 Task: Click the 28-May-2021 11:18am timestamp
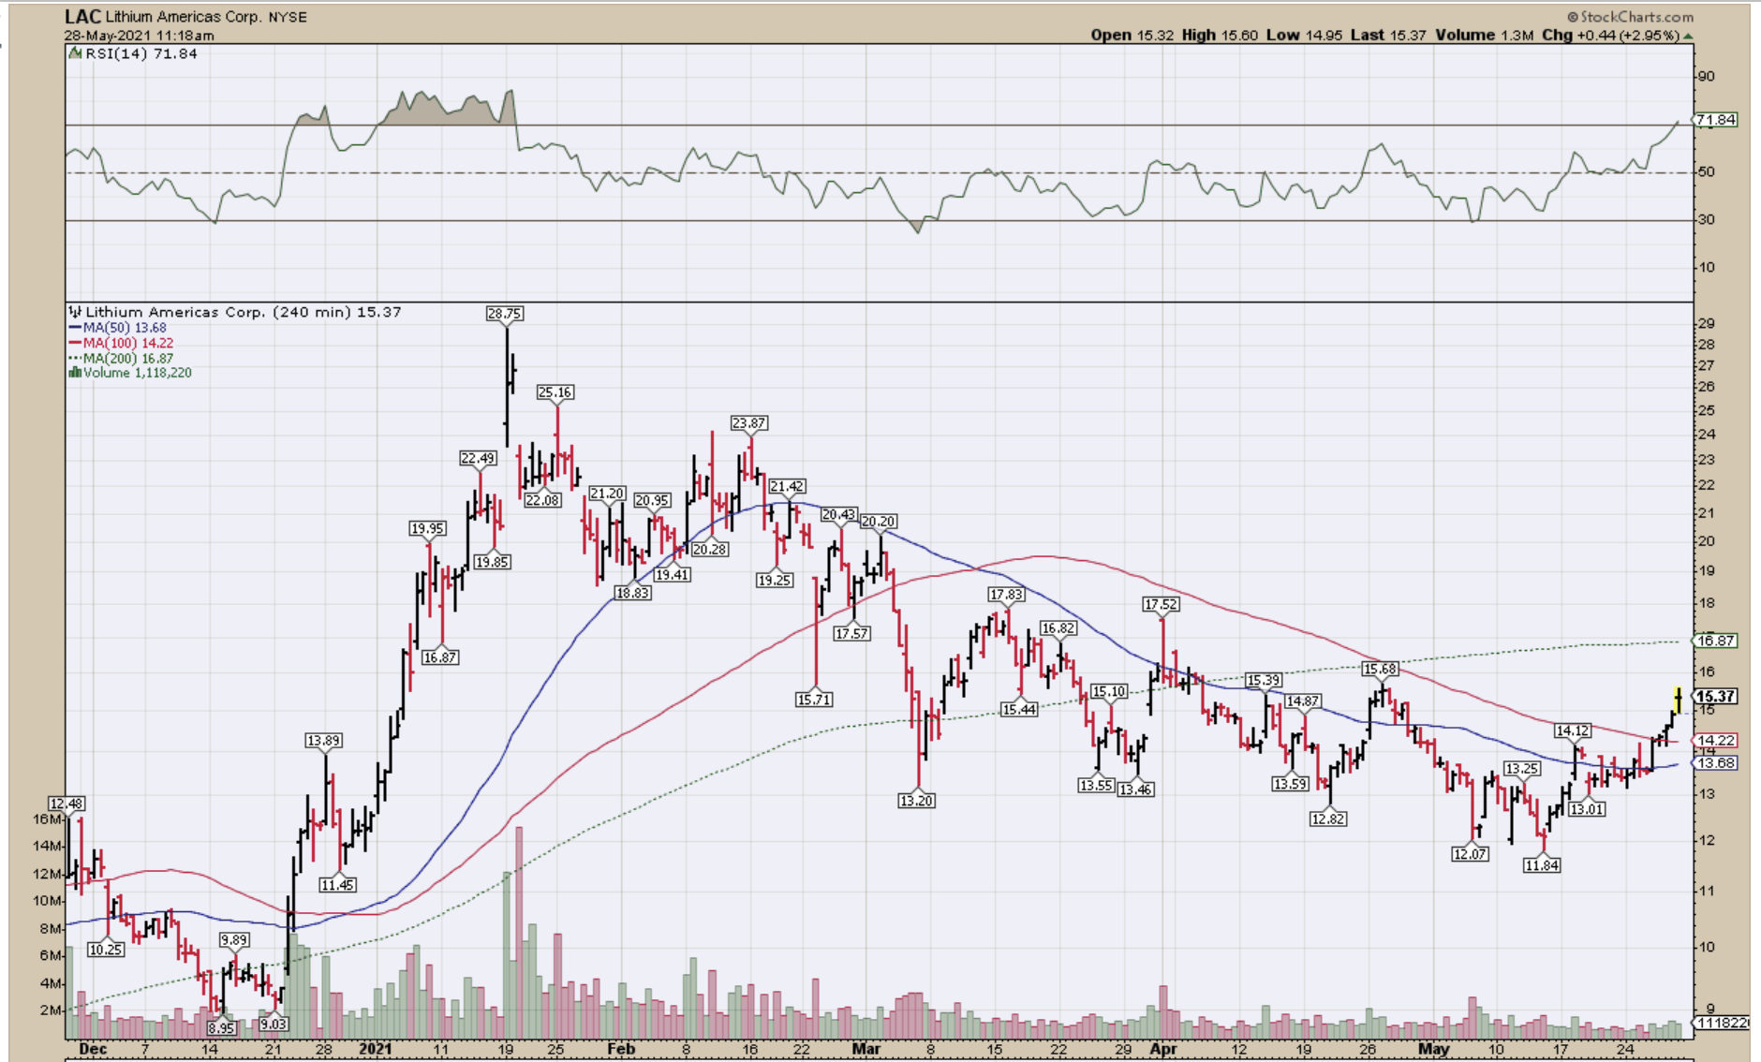[139, 36]
